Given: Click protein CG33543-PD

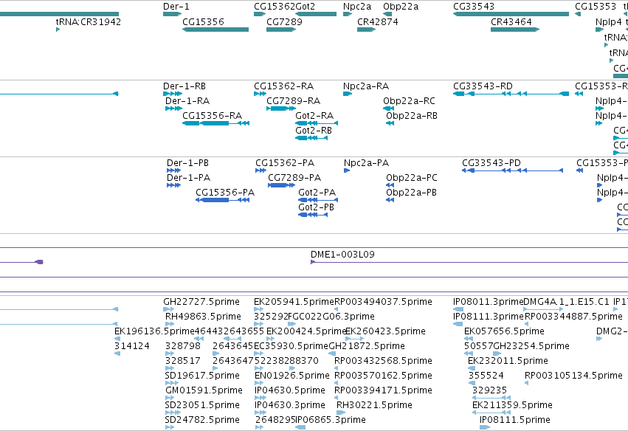Looking at the screenshot, I should (512, 170).
